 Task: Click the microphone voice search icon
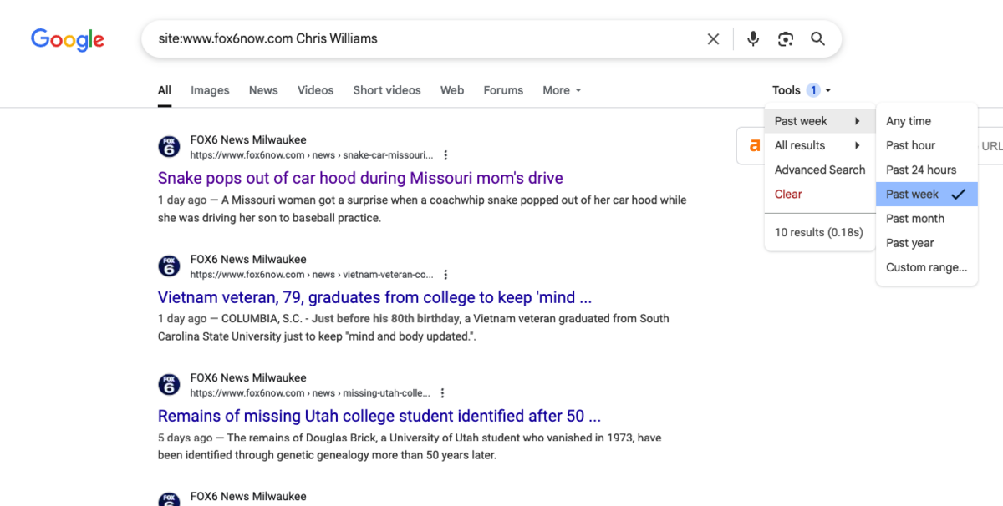752,38
